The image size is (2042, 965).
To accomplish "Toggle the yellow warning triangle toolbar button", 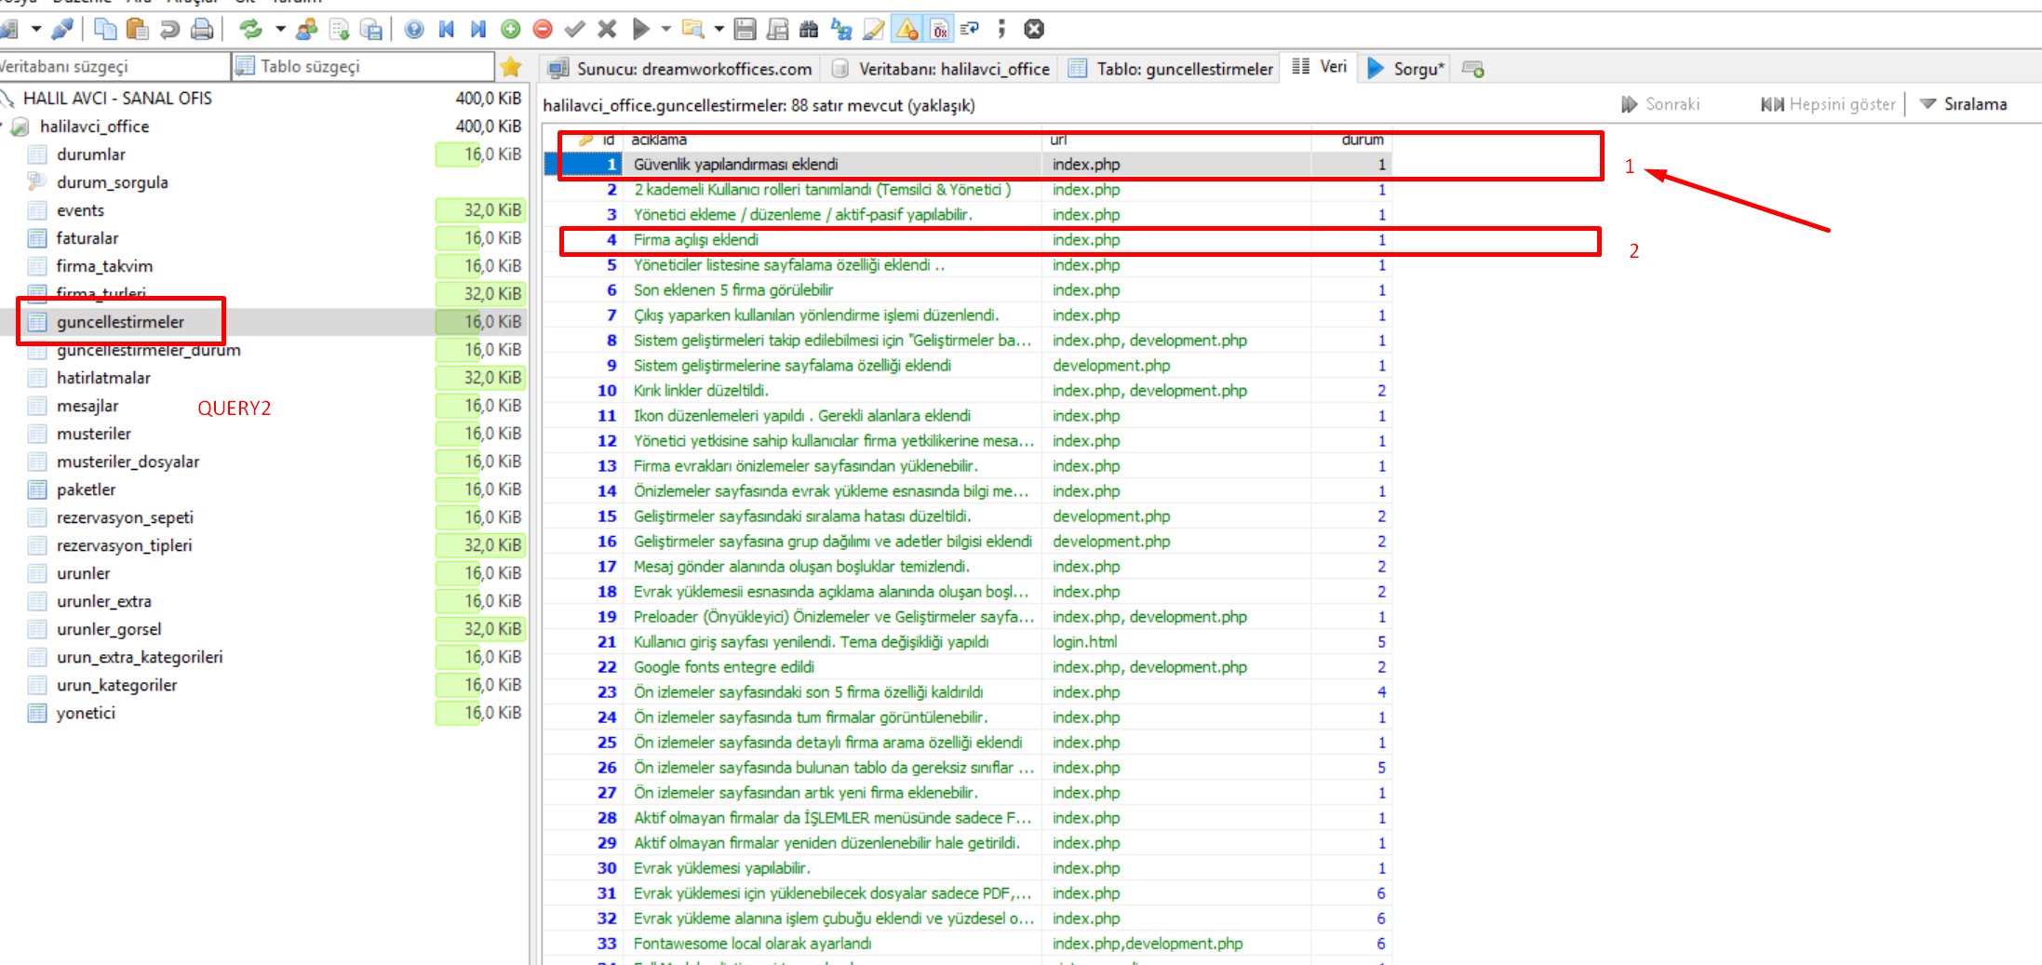I will 907,29.
